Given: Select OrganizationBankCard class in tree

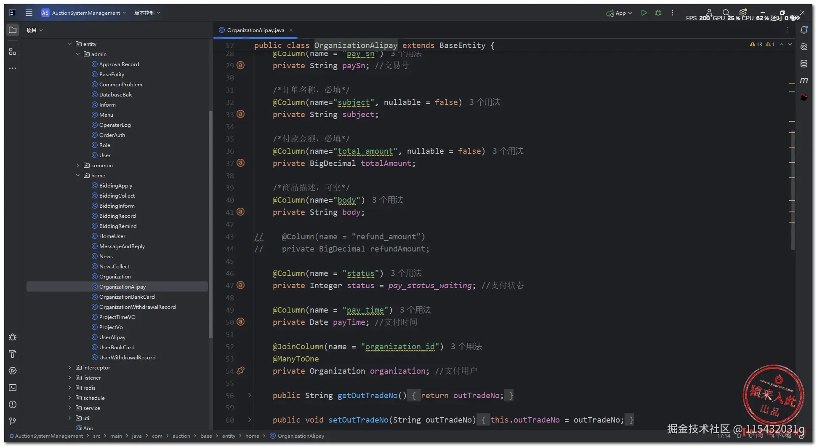Looking at the screenshot, I should click(127, 297).
